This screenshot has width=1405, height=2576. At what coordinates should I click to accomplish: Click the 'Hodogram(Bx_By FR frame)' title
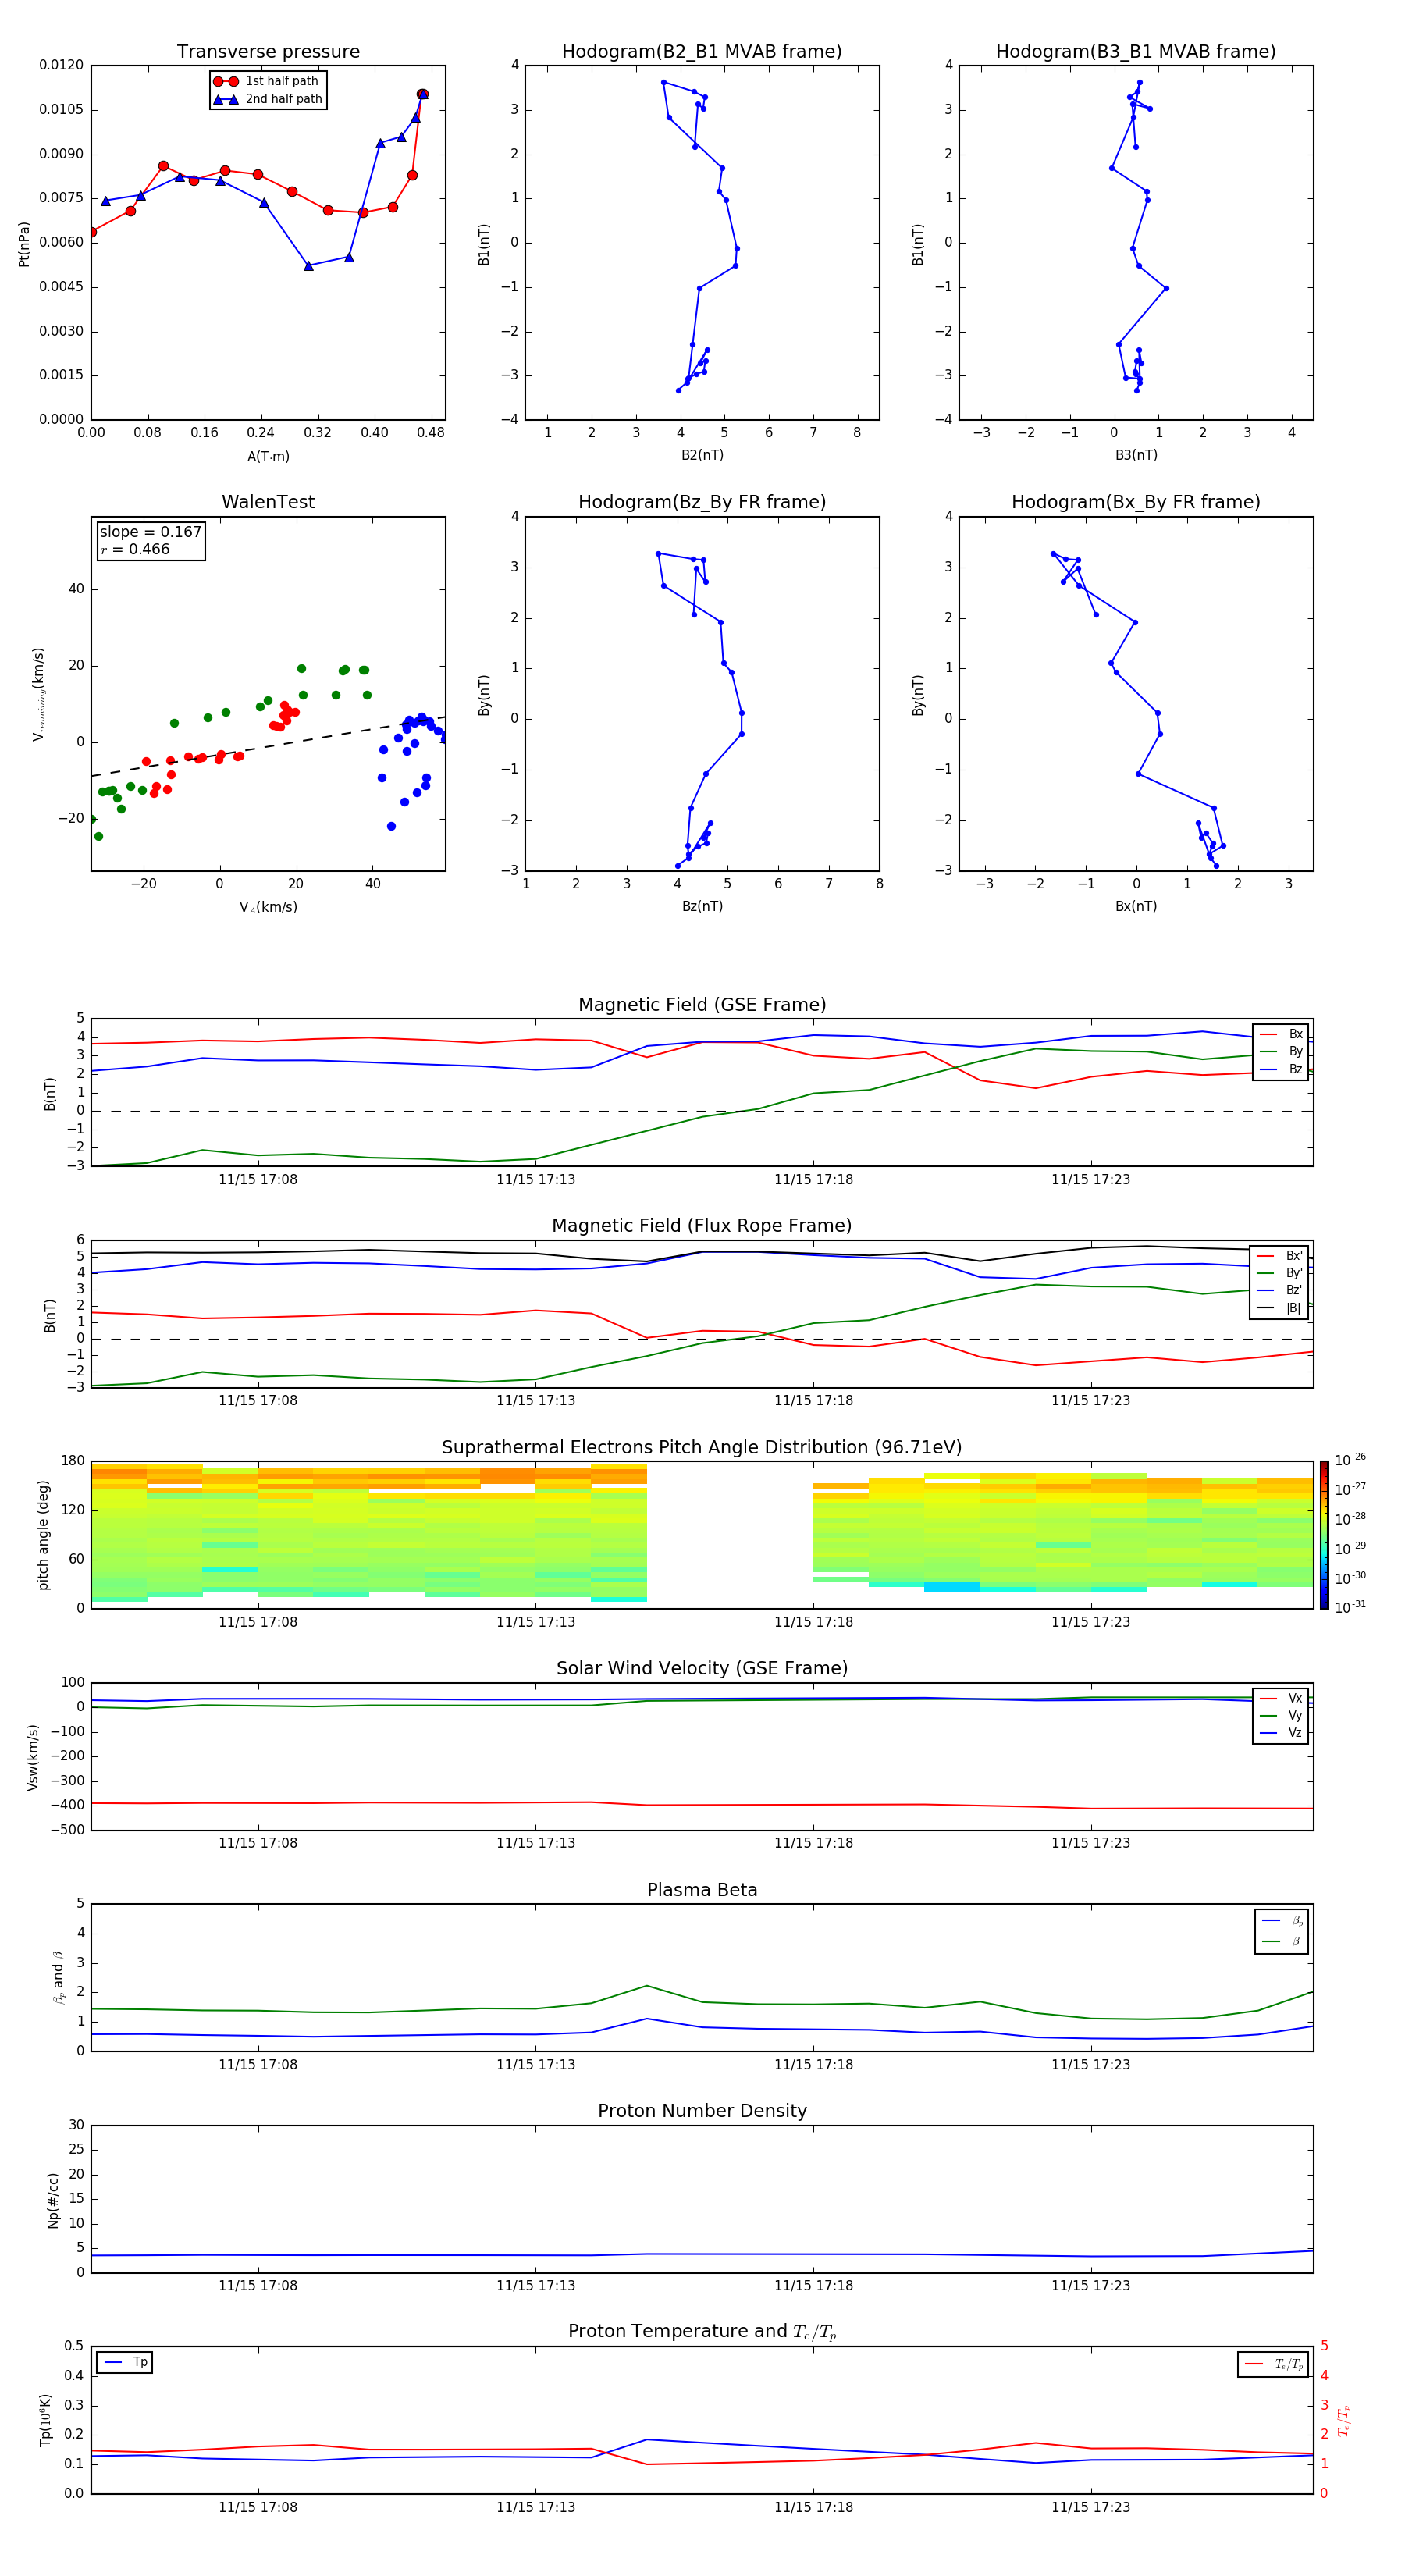tap(1136, 502)
